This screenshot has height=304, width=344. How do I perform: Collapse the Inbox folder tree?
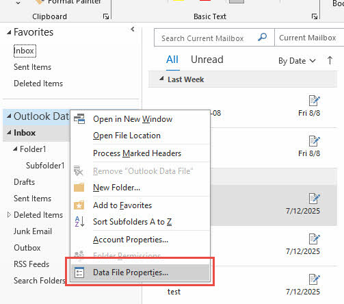[x=9, y=133]
